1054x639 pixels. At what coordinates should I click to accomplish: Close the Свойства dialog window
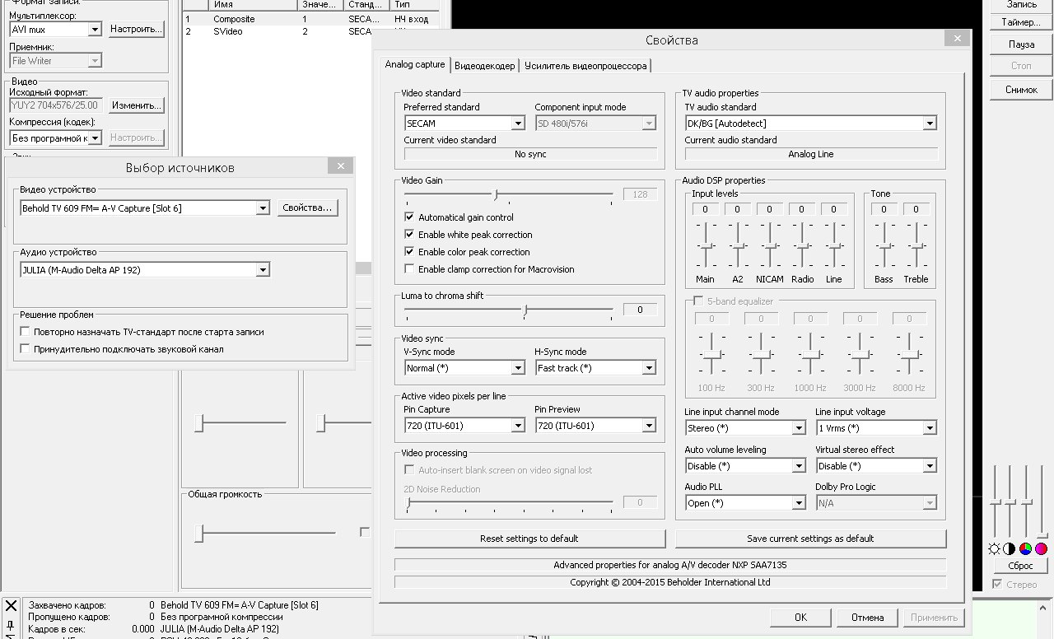coord(957,39)
